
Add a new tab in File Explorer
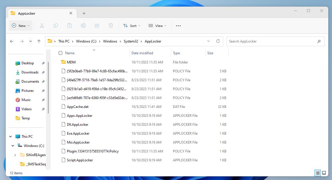[x=84, y=13]
